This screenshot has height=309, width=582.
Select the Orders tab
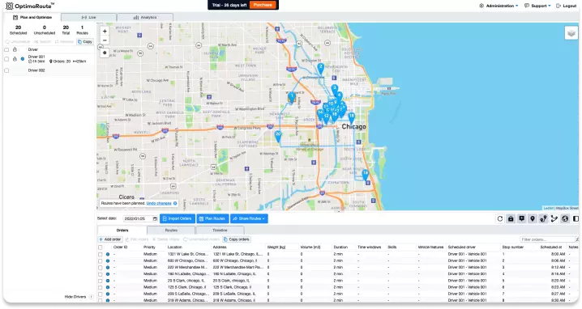pos(122,230)
